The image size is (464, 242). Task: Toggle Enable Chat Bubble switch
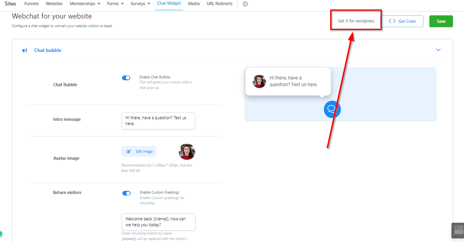click(x=126, y=78)
